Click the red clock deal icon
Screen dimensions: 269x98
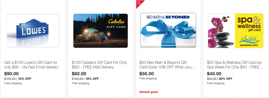(139, 3)
